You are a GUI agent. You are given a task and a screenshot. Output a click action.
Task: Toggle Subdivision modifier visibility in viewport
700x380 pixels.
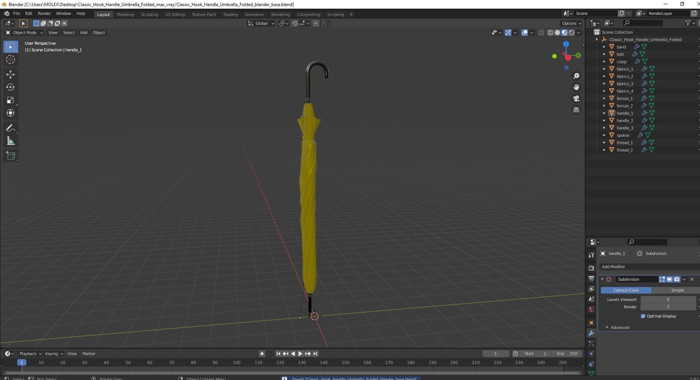tap(669, 279)
